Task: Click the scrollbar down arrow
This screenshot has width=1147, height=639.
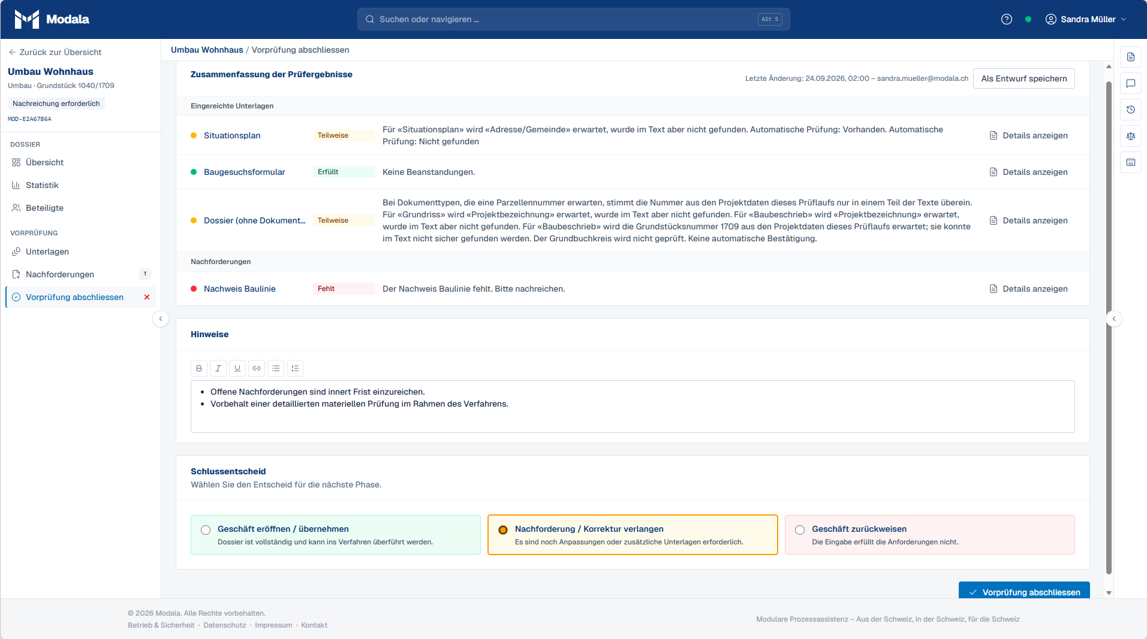Action: pyautogui.click(x=1109, y=593)
